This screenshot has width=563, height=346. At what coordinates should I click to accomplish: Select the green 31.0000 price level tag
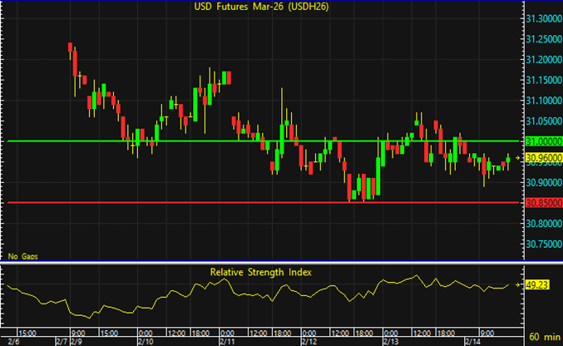pos(540,141)
